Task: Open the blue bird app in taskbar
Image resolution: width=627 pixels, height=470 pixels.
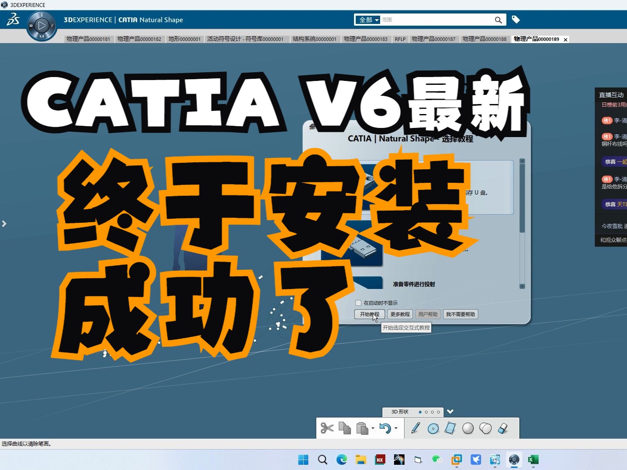Action: [475, 460]
